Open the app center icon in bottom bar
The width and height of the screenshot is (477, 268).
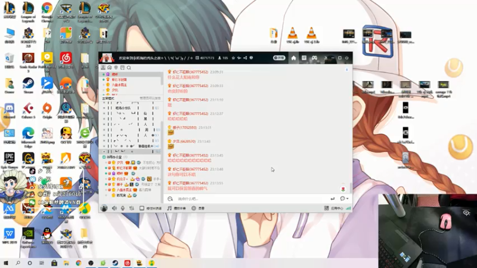tap(326, 208)
